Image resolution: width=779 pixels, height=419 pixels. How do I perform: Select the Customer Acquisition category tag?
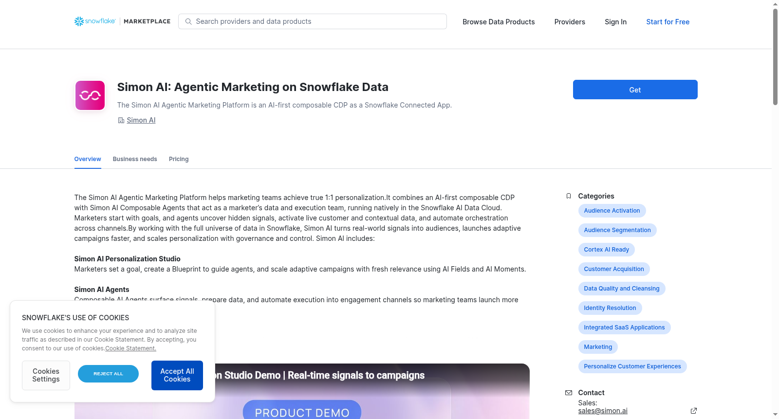tap(614, 269)
